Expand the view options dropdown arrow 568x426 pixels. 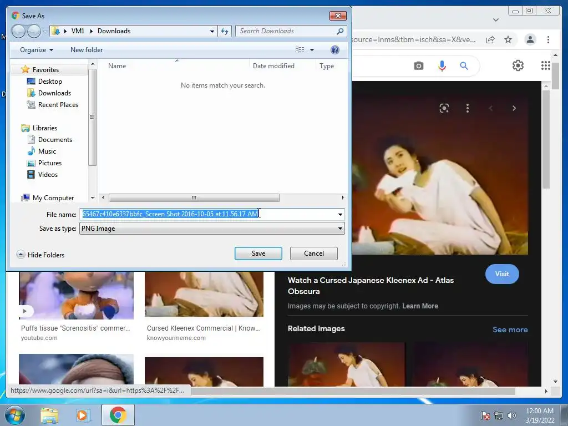[312, 50]
